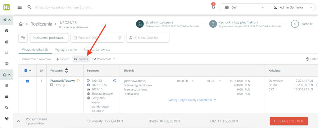Open the settings gears button
This screenshot has width=318, height=128.
click(23, 38)
